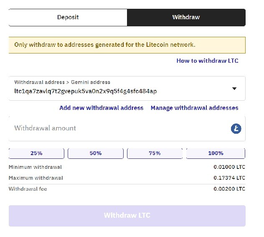Pick the 75% amount option

[x=155, y=153]
